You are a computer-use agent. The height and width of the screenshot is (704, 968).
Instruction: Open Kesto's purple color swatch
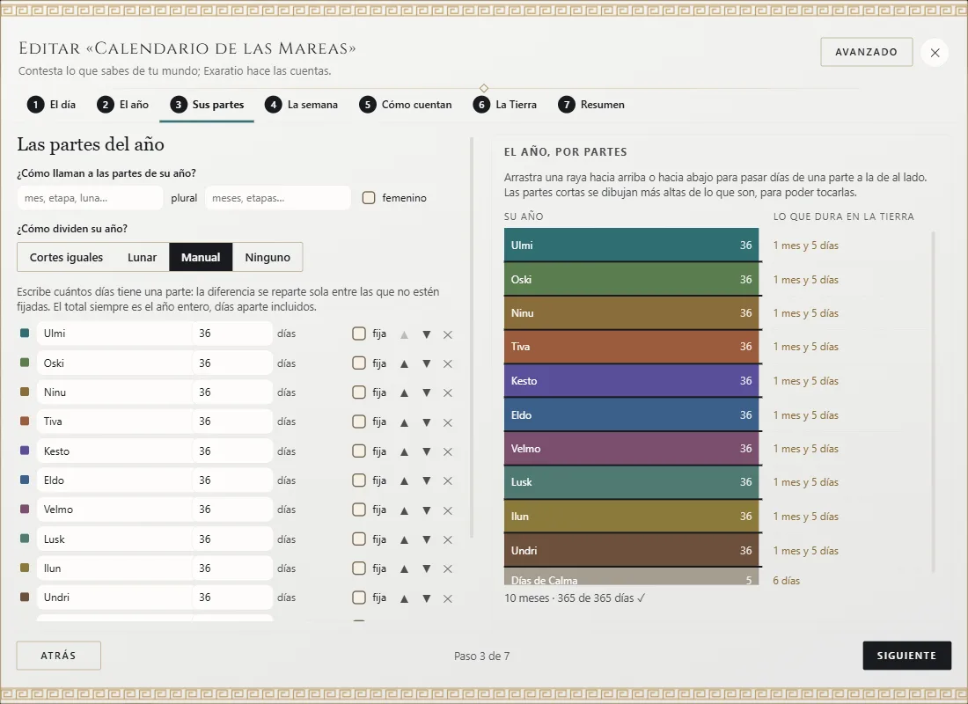pos(25,451)
